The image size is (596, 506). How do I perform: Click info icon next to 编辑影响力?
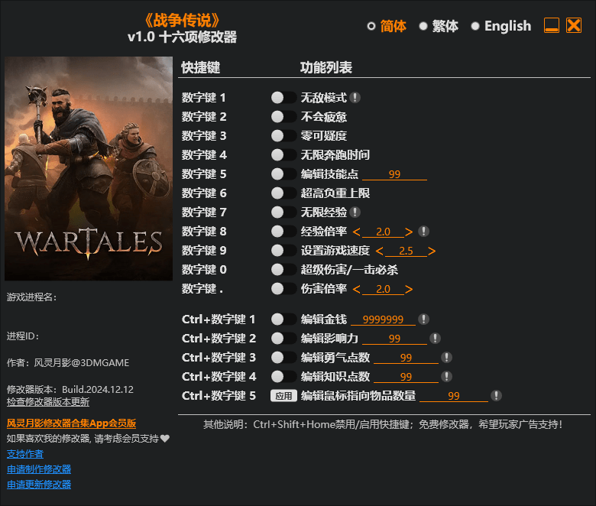pos(435,338)
